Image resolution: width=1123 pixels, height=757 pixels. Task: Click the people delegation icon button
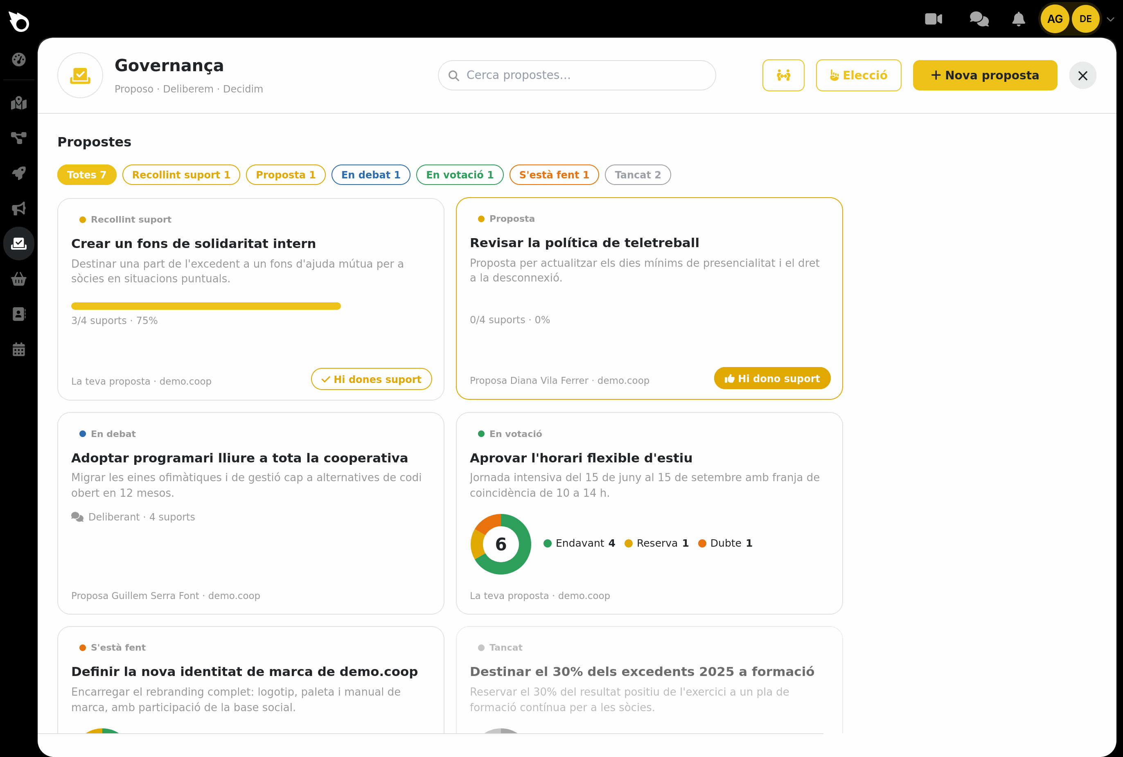pyautogui.click(x=783, y=75)
